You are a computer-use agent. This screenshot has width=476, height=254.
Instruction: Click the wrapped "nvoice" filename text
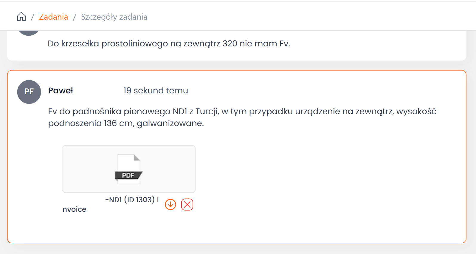pos(75,209)
